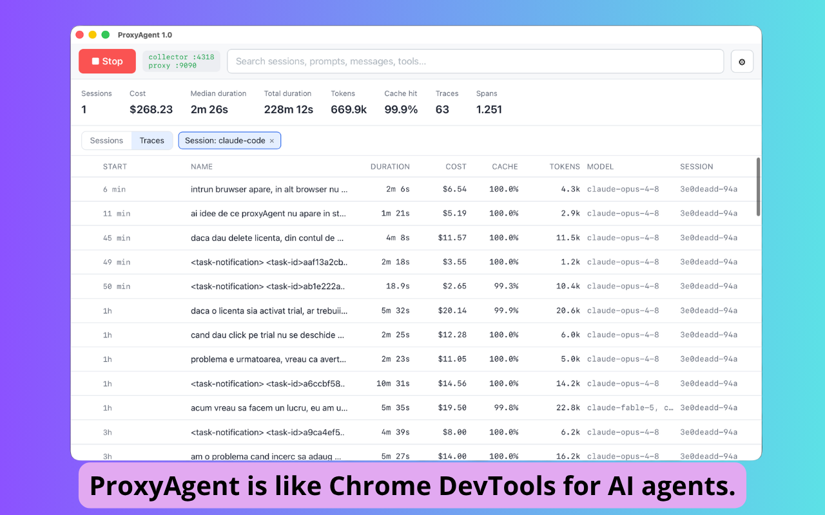Sort traces by the COST column header
Screen dimensions: 825x515
click(x=456, y=167)
